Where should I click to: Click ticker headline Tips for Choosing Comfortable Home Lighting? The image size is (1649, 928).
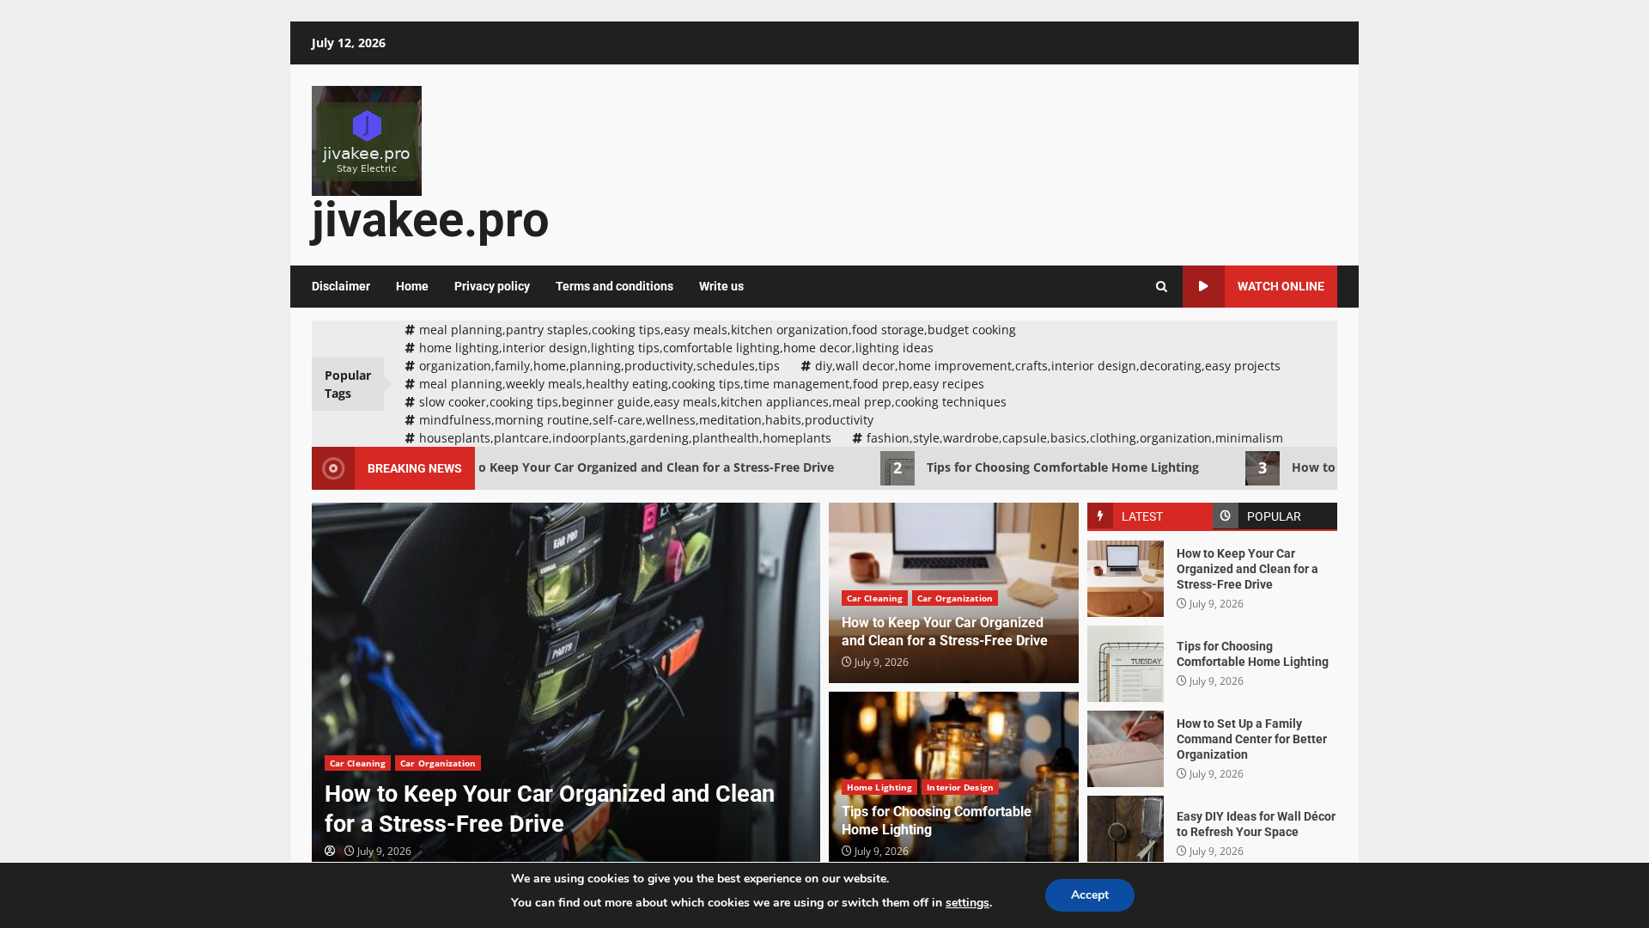tap(1062, 467)
